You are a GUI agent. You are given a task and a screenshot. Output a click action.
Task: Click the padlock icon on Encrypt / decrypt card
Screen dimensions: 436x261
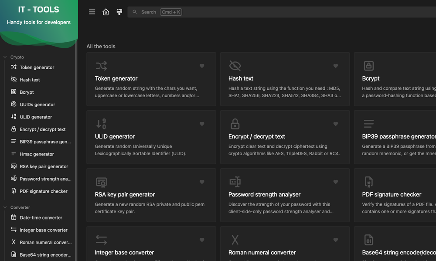click(x=235, y=124)
